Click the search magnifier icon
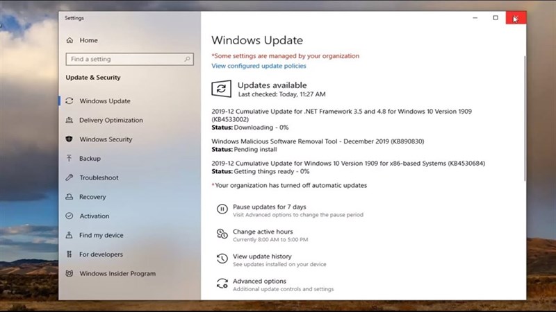This screenshot has width=556, height=312. [187, 59]
